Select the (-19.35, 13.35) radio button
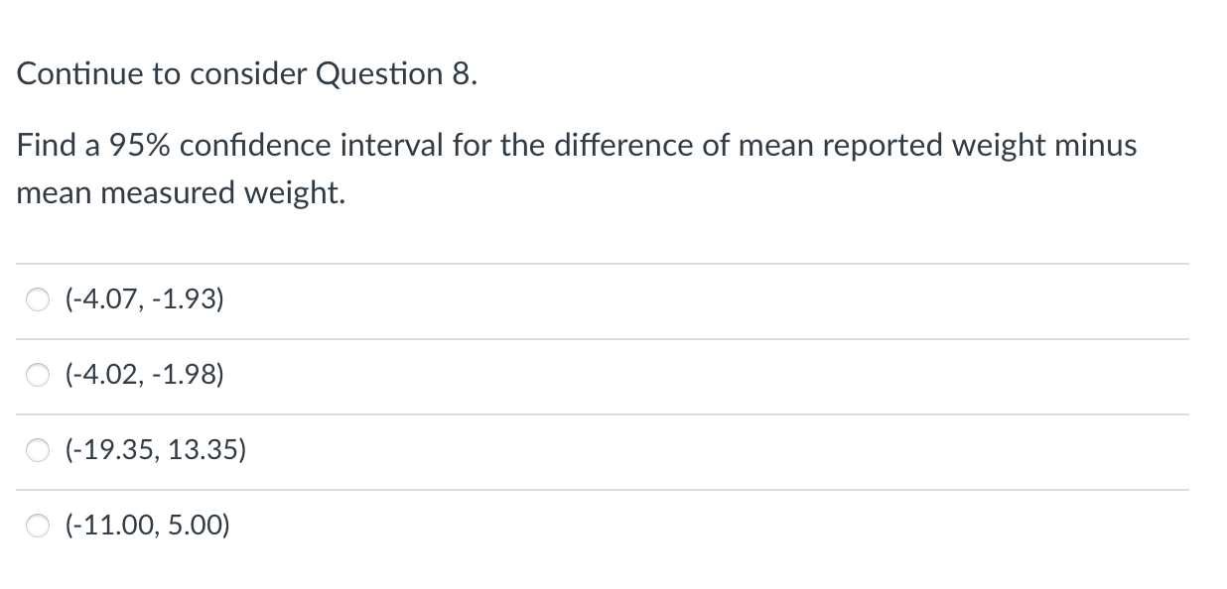The height and width of the screenshot is (589, 1227). (37, 450)
